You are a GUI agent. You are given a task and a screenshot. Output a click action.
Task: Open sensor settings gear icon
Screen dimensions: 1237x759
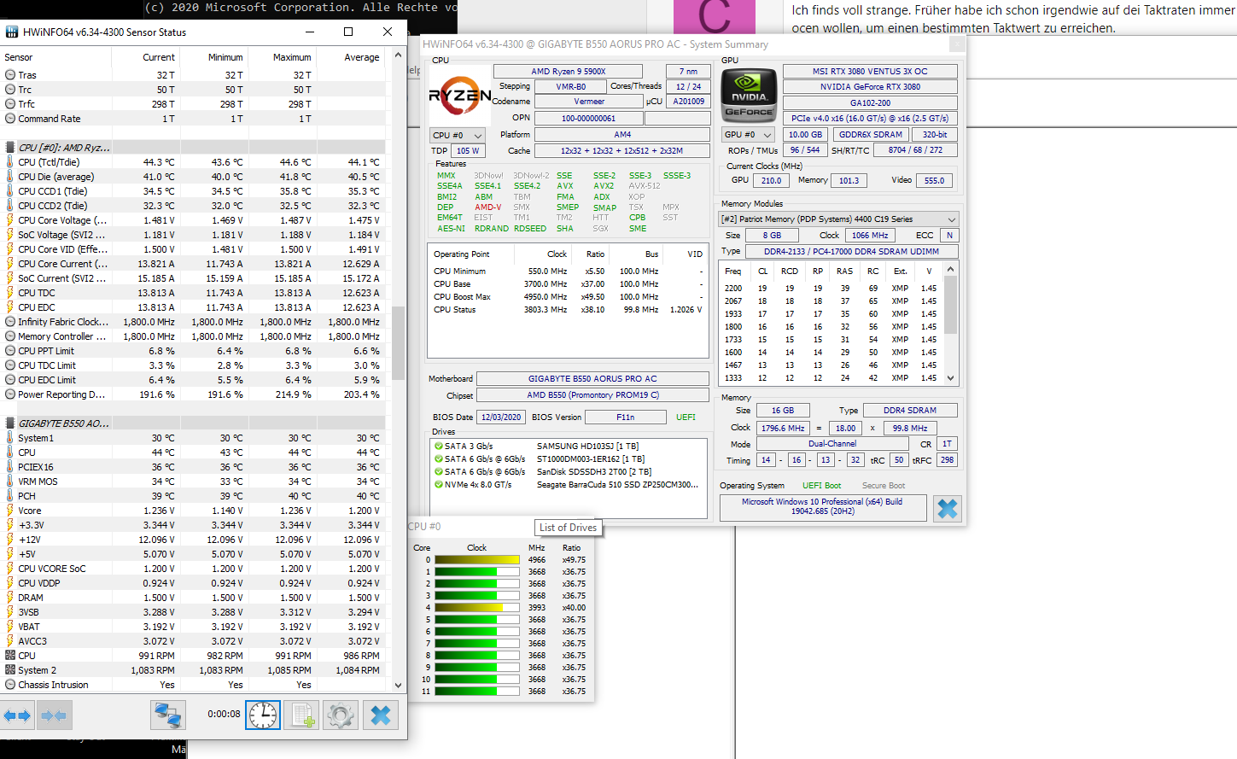coord(341,715)
